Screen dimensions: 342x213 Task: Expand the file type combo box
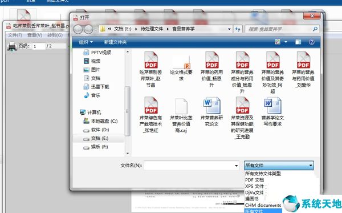click(279, 166)
